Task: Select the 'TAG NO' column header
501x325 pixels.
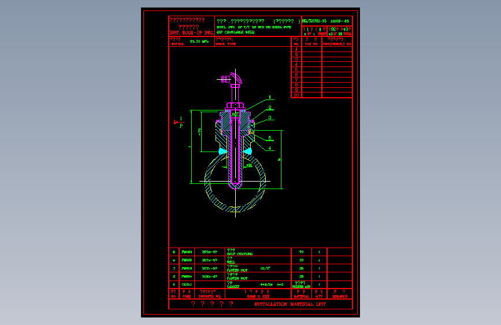Action: tap(311, 44)
